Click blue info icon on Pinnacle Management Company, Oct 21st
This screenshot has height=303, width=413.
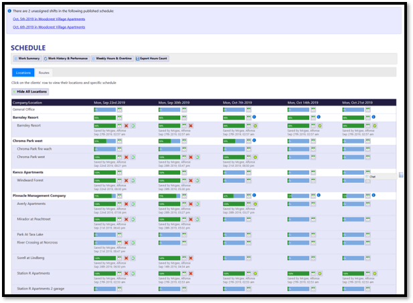(374, 195)
